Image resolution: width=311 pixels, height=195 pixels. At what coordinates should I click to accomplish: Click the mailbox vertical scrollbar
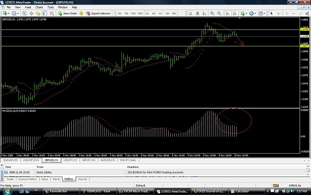click(308, 170)
